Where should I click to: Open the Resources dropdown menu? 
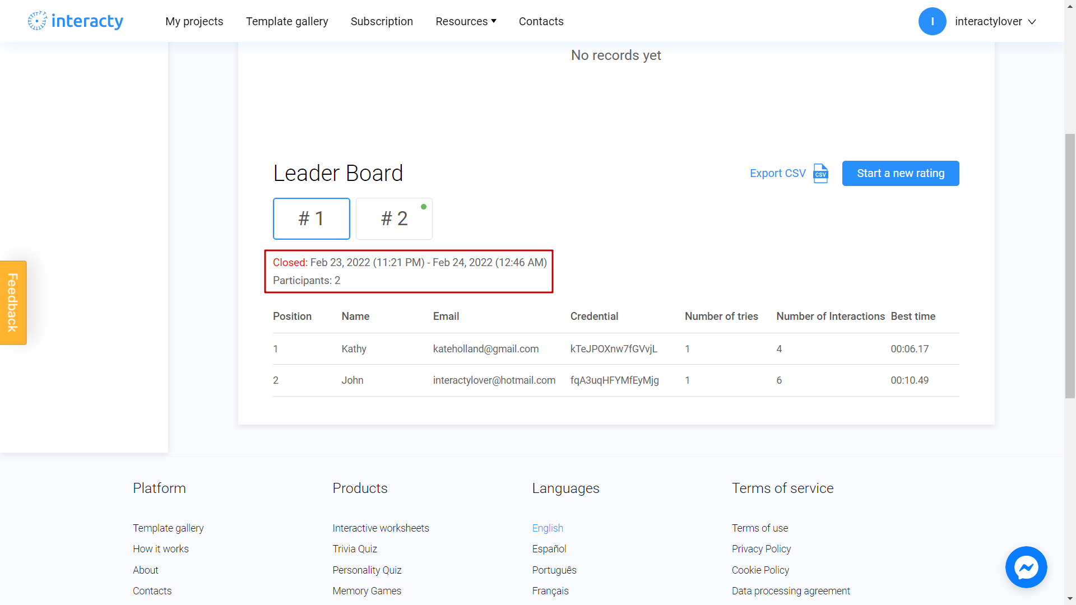click(x=466, y=21)
